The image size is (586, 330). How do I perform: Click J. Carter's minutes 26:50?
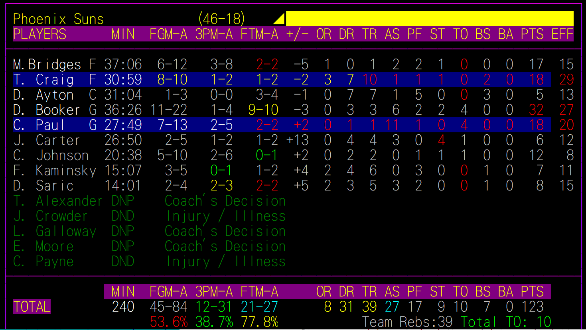click(123, 140)
